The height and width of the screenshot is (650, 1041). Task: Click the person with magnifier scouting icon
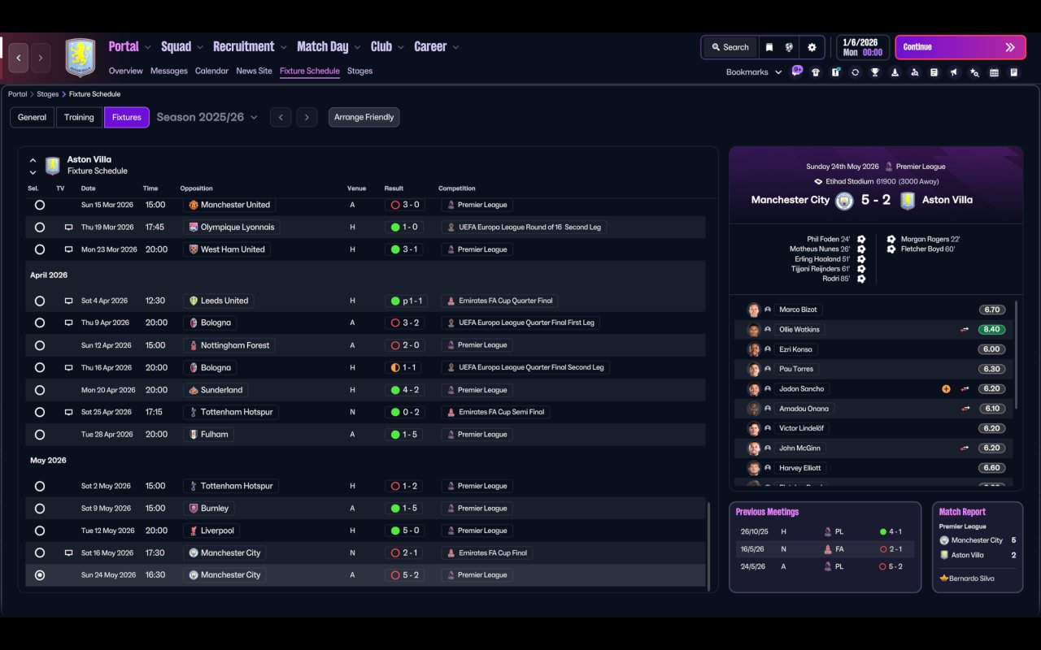[x=915, y=72]
